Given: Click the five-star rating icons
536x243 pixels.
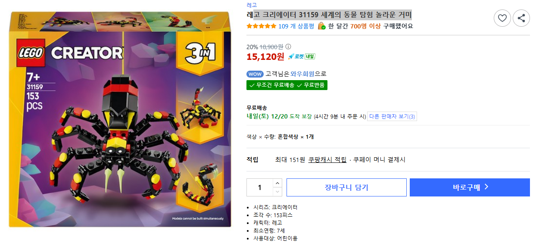Looking at the screenshot, I should tap(261, 26).
